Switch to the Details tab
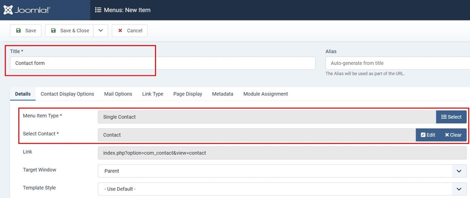This screenshot has height=198, width=470. pos(23,94)
